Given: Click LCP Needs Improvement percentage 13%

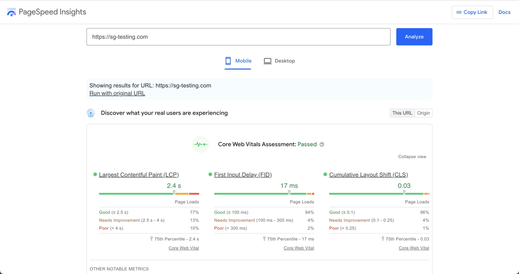Looking at the screenshot, I should pyautogui.click(x=195, y=220).
